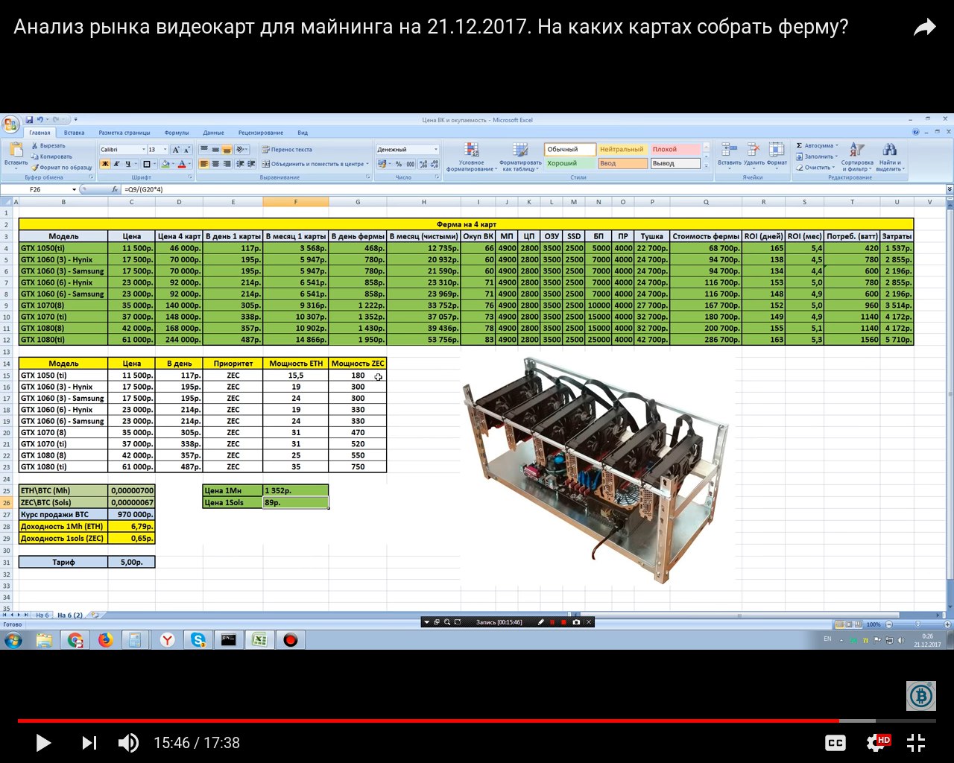The height and width of the screenshot is (763, 954).
Task: Open the video quality settings gear
Action: (877, 743)
